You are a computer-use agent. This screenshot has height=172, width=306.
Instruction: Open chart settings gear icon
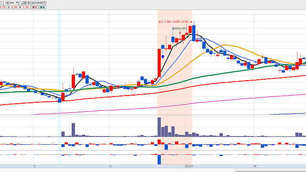click(x=28, y=3)
